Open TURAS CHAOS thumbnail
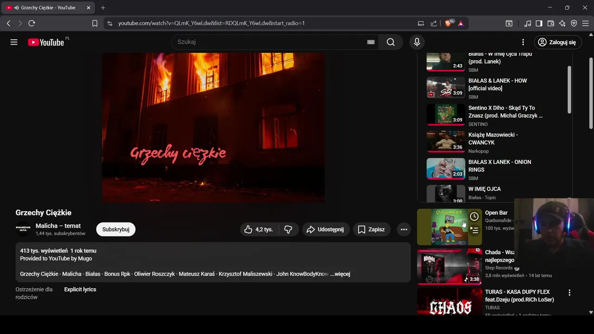This screenshot has height=334, width=594. 449,302
